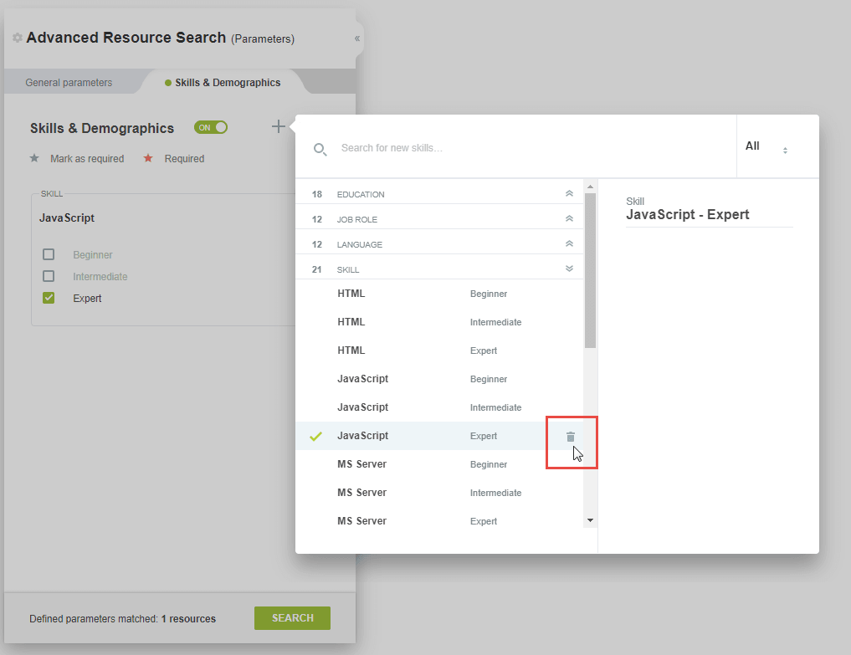Click the gear icon beside Advanced Resource Search

click(x=18, y=38)
